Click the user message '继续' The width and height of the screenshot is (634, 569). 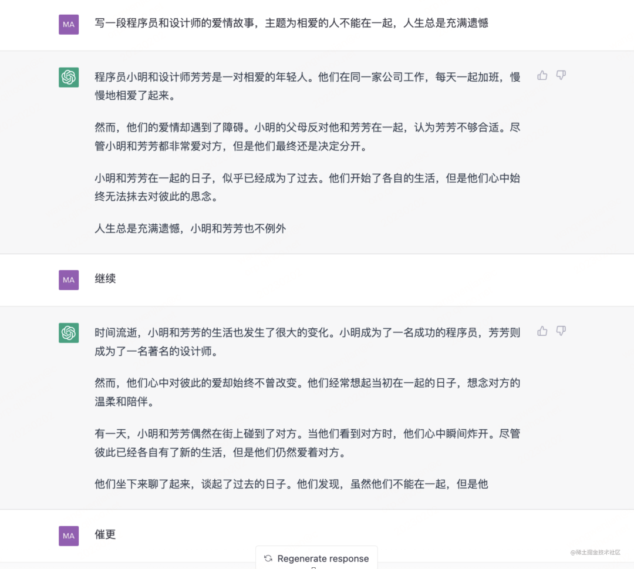coord(105,279)
